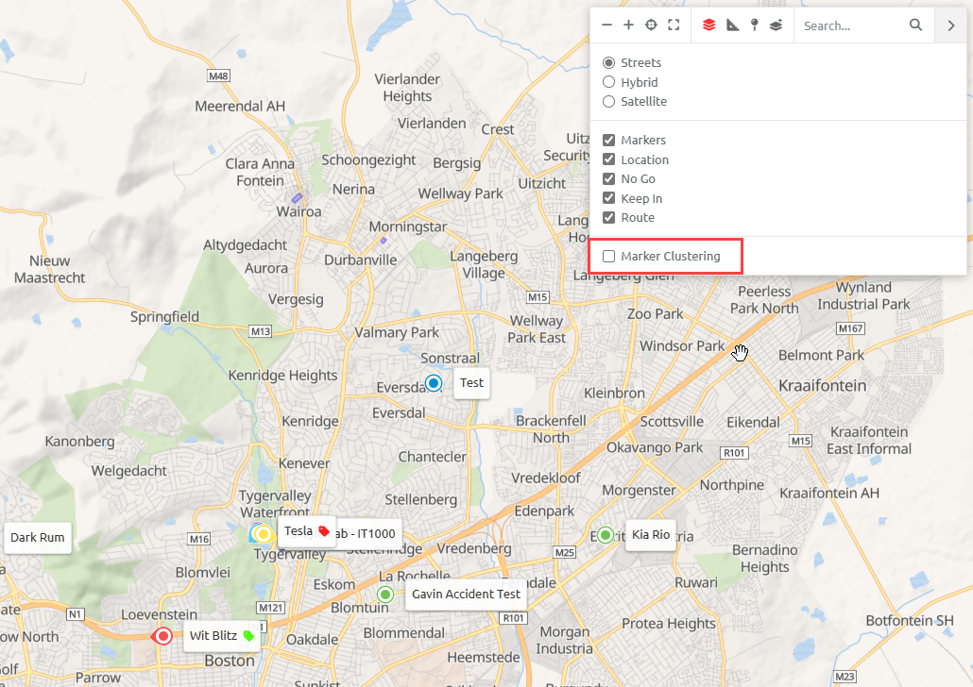Open the Tesla marker label

click(x=300, y=531)
